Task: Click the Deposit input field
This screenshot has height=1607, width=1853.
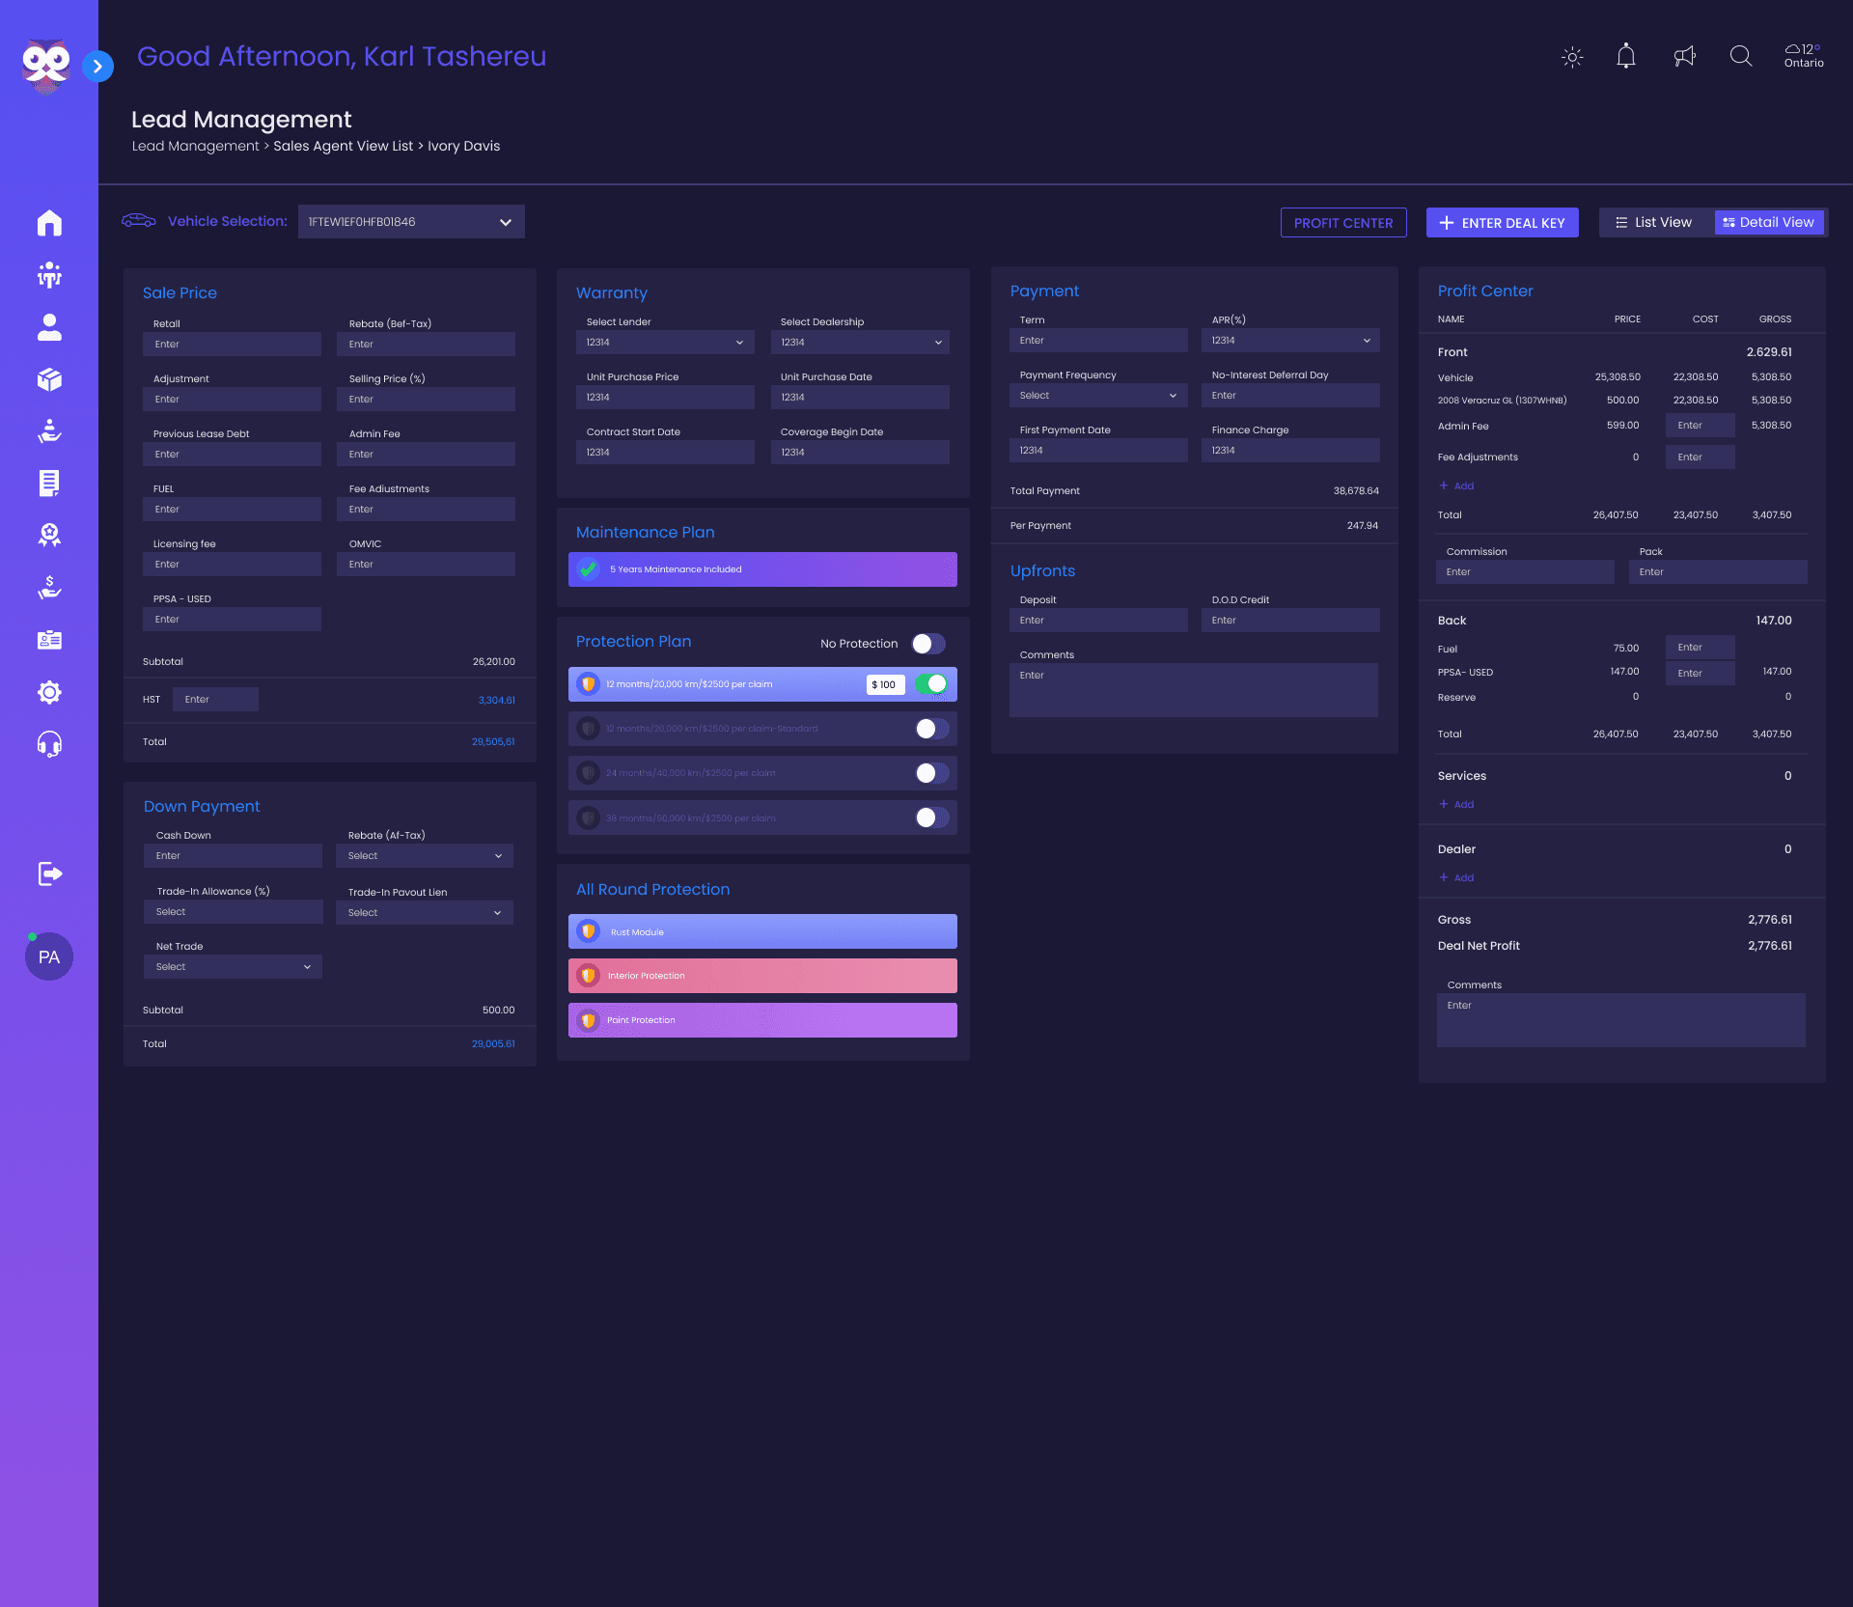Action: pyautogui.click(x=1098, y=621)
